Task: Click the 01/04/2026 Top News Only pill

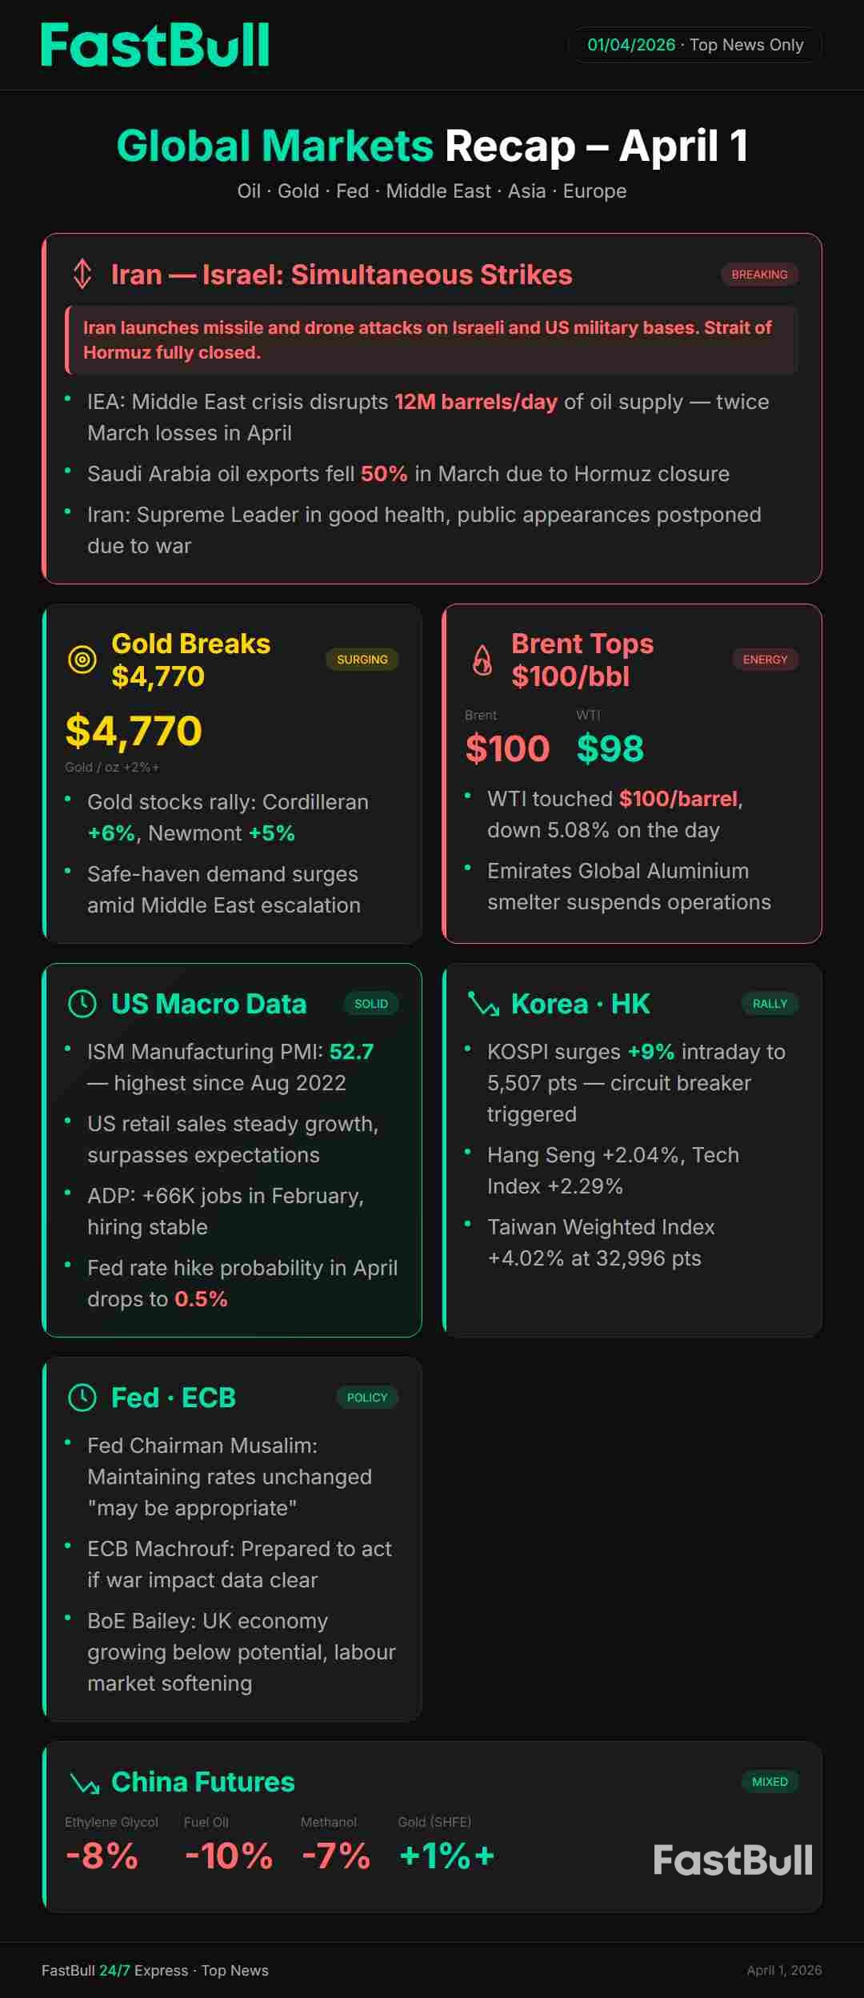Action: pos(694,45)
